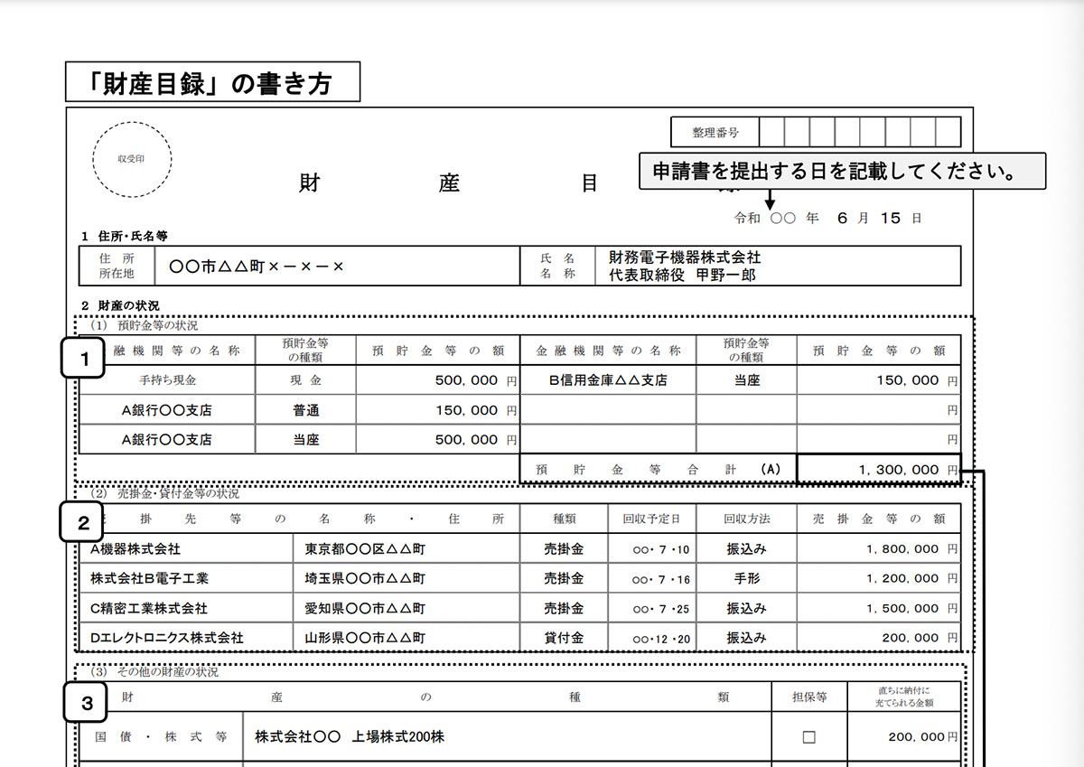The height and width of the screenshot is (767, 1084).
Task: Click the total amount 1,300,000
Action: coord(898,470)
